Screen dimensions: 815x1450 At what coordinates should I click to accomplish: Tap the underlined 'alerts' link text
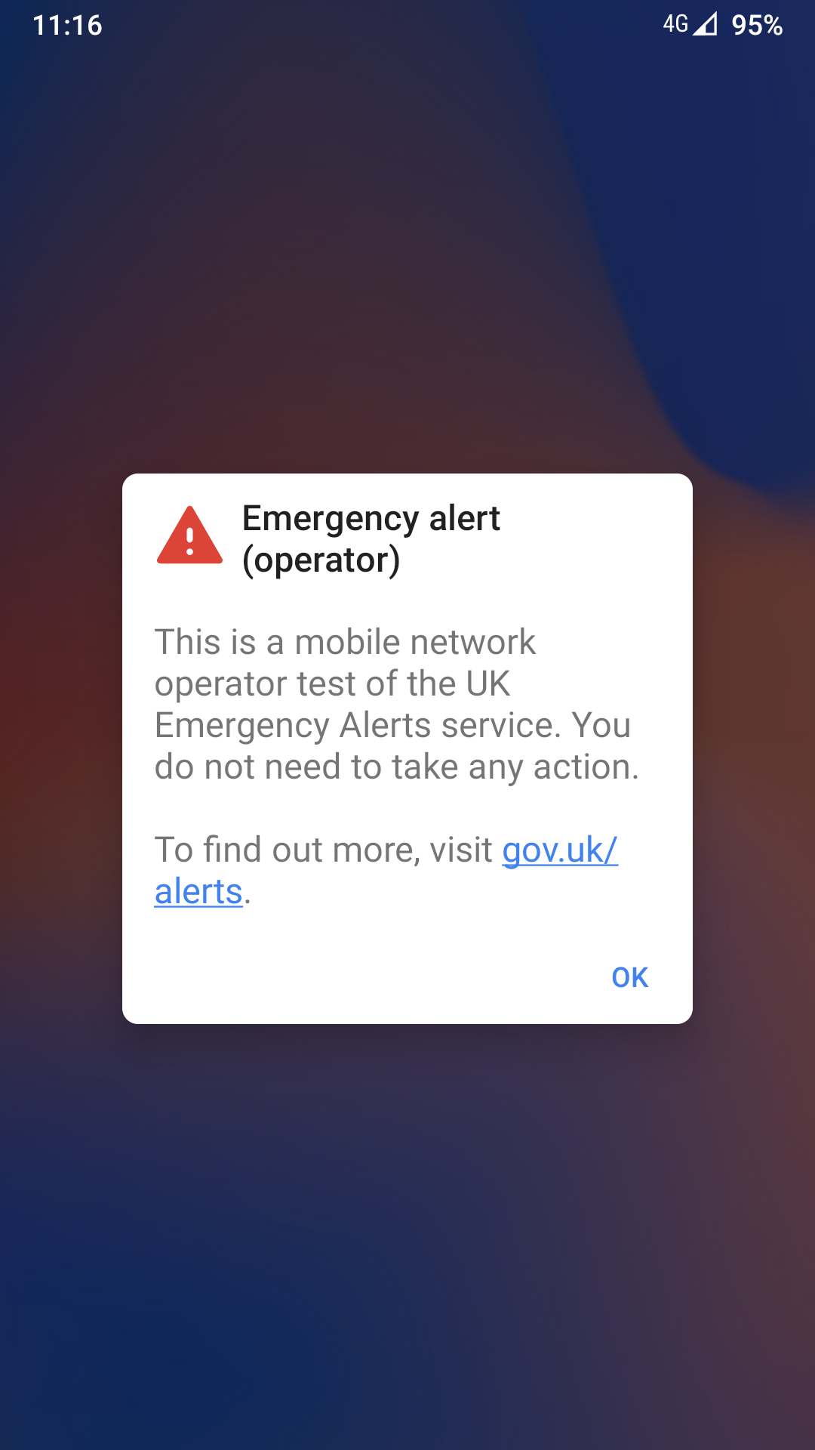click(x=198, y=891)
